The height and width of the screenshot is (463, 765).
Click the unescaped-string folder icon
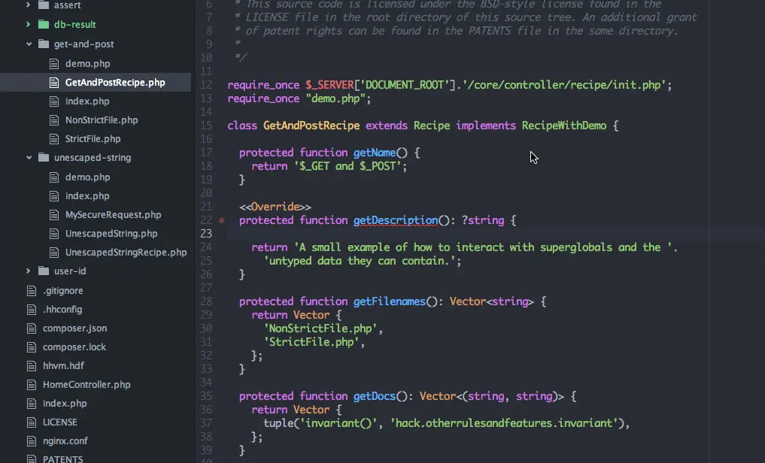click(x=44, y=157)
